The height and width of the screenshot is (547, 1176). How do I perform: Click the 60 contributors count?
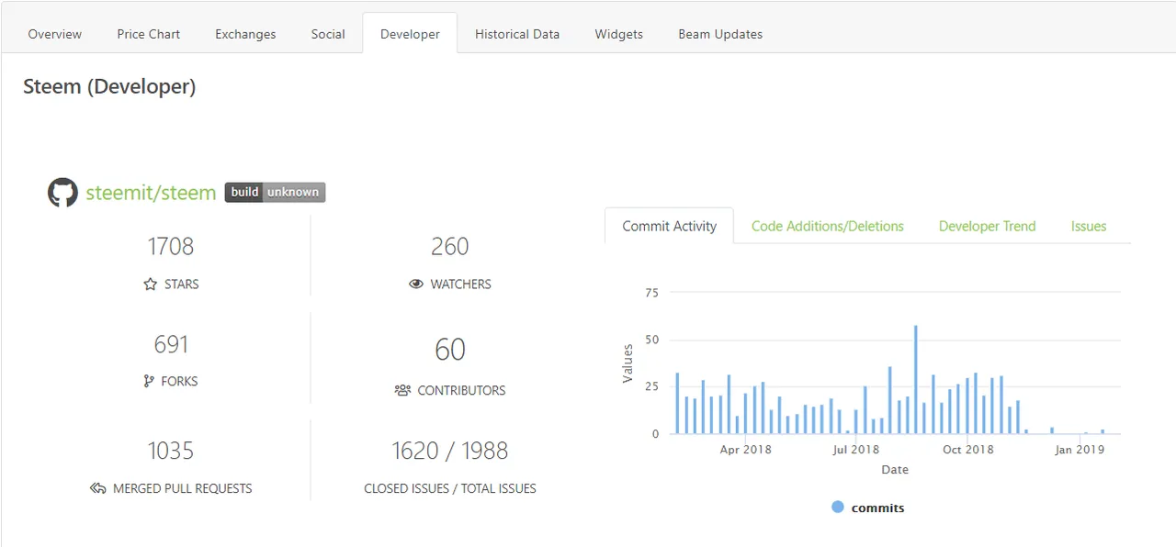(x=450, y=349)
